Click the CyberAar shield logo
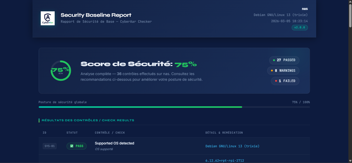Viewport: 352px width, 163px height. pyautogui.click(x=47, y=18)
